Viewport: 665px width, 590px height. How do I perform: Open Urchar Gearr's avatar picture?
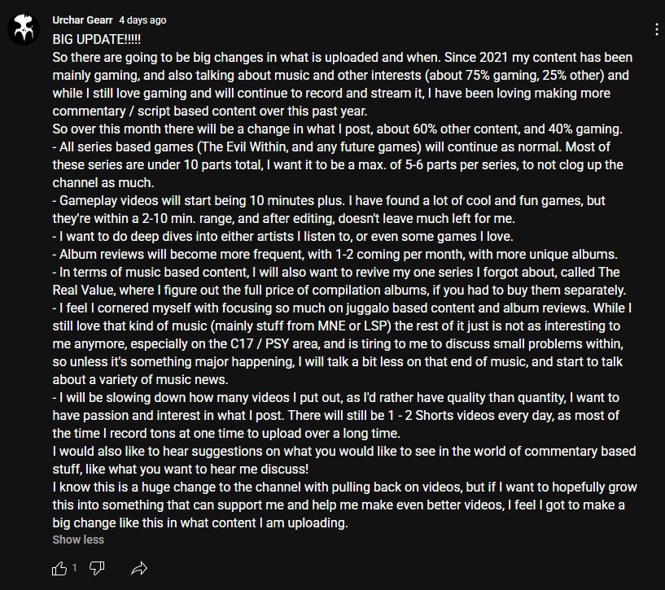click(x=24, y=28)
